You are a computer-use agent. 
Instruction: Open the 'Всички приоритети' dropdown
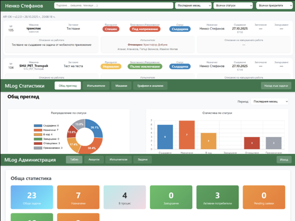tap(274, 6)
